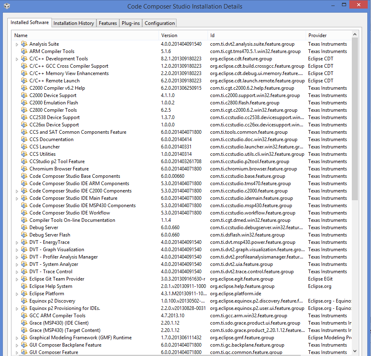
Task: Click the C/C++ Development Tools feature icon
Action: coord(24,59)
